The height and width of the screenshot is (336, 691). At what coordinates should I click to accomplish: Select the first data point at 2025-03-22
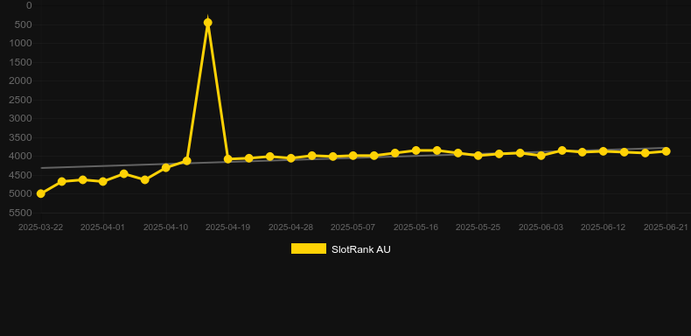tap(40, 193)
